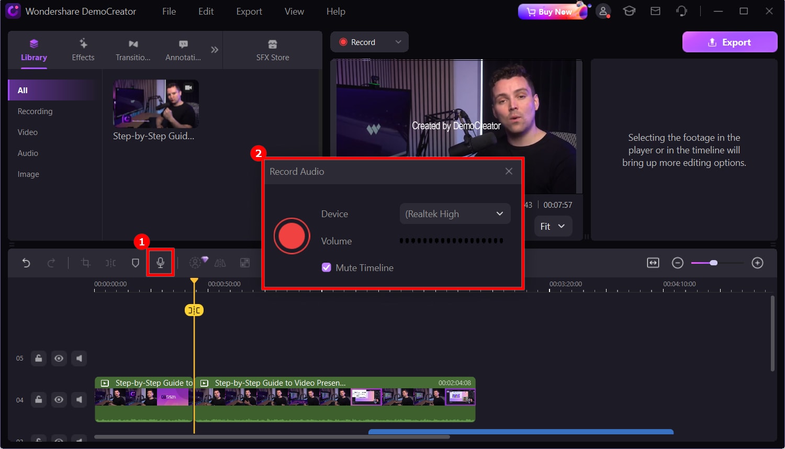Start audio recording with the red button
785x449 pixels.
click(292, 236)
